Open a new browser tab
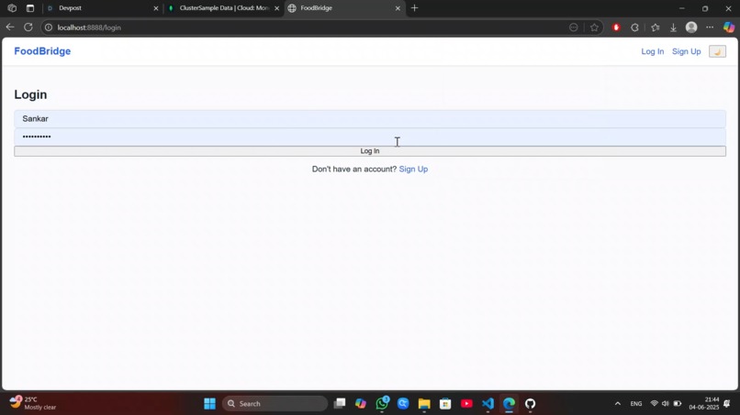This screenshot has height=415, width=740. coord(414,8)
